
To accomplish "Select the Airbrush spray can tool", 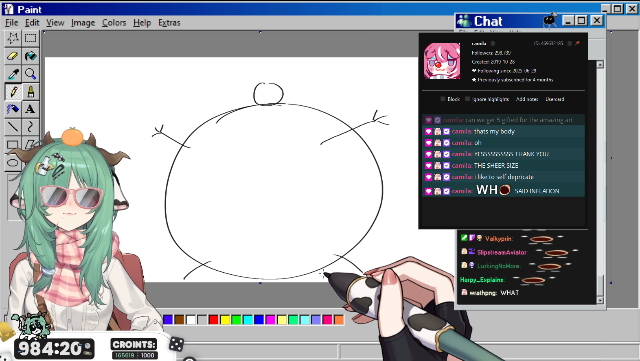I will 13,109.
